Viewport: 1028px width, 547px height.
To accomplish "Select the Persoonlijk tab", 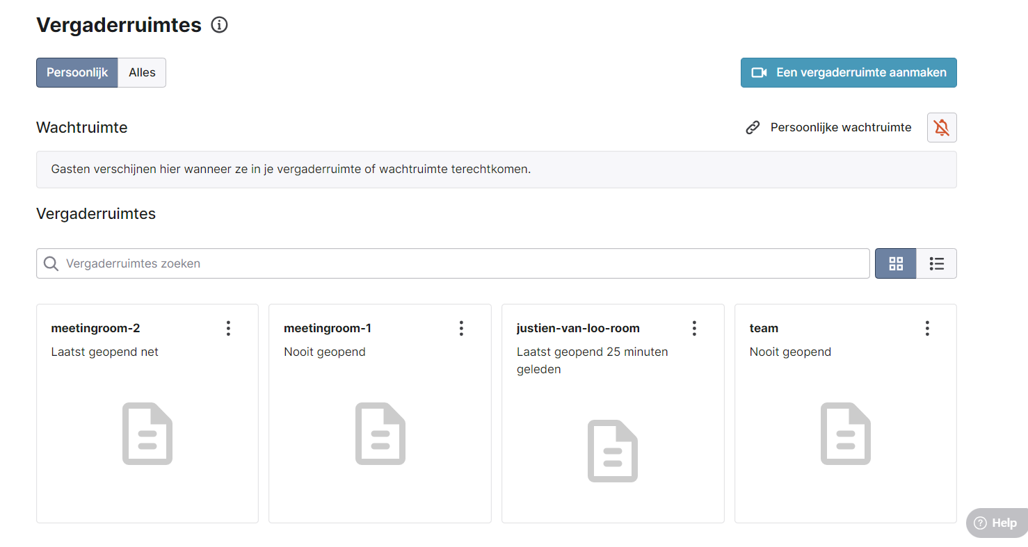I will point(77,72).
